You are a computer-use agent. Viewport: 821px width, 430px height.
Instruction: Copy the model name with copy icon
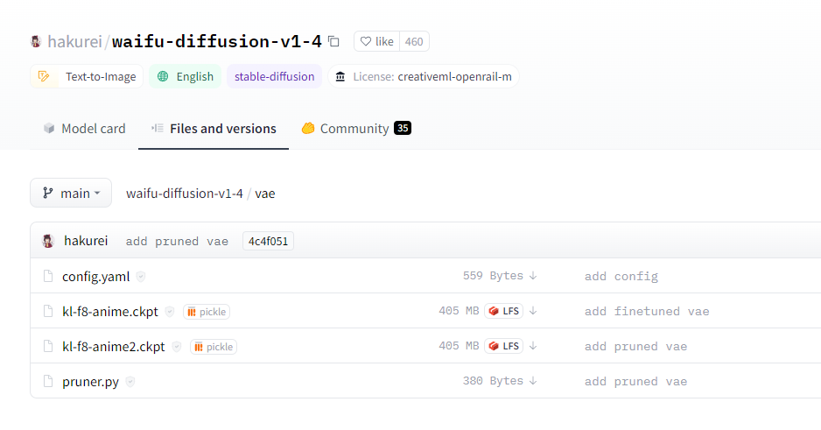coord(333,41)
